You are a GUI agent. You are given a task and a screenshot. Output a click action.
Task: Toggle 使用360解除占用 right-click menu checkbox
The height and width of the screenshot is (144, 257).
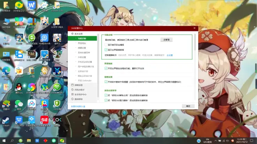click(106, 95)
